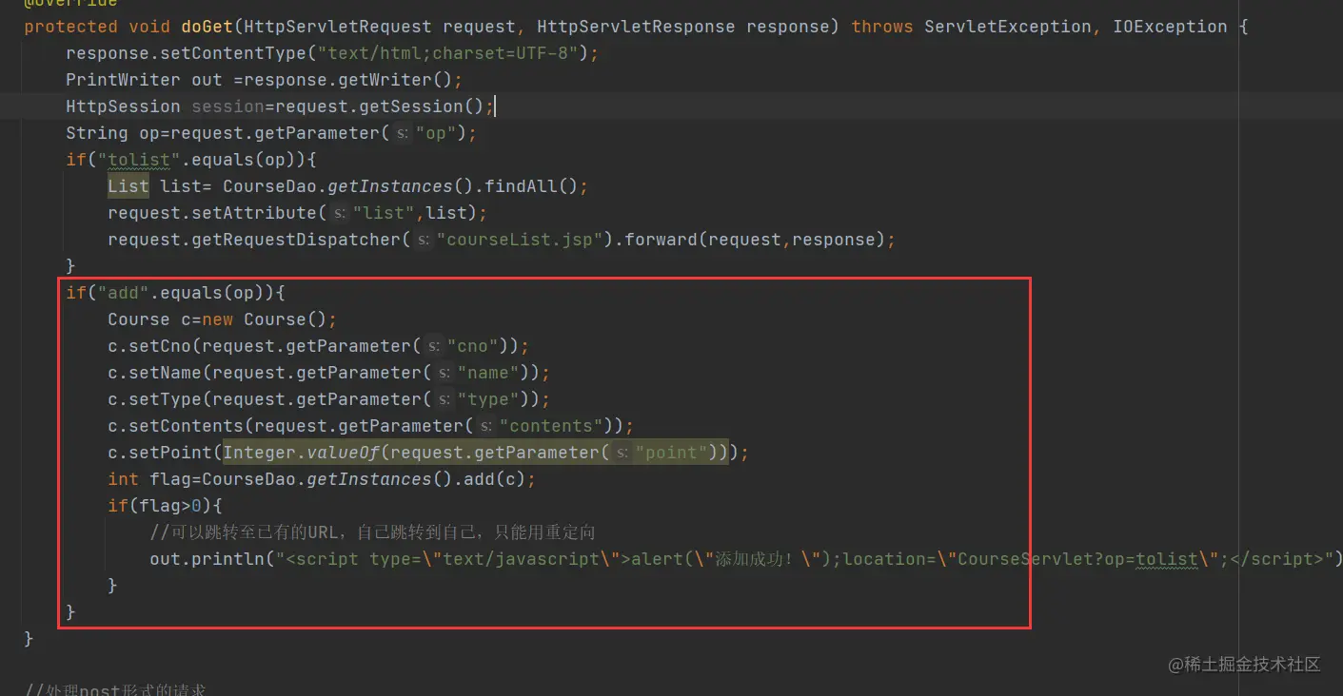Click the highlighted List type declaration
The height and width of the screenshot is (696, 1343).
[x=128, y=186]
